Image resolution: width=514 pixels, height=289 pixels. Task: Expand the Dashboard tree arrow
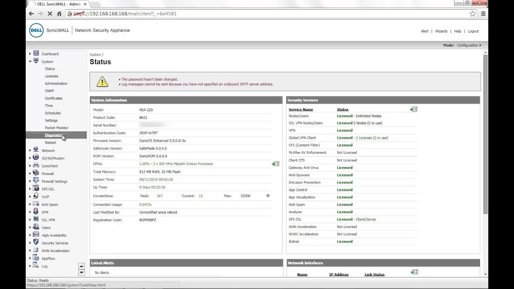click(x=30, y=54)
